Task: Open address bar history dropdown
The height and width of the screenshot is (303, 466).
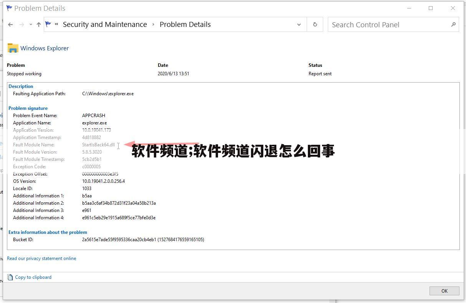Action: point(299,25)
